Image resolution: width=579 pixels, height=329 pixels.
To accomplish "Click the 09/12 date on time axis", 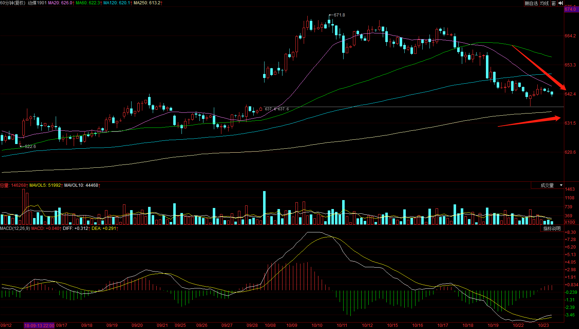I will point(6,325).
